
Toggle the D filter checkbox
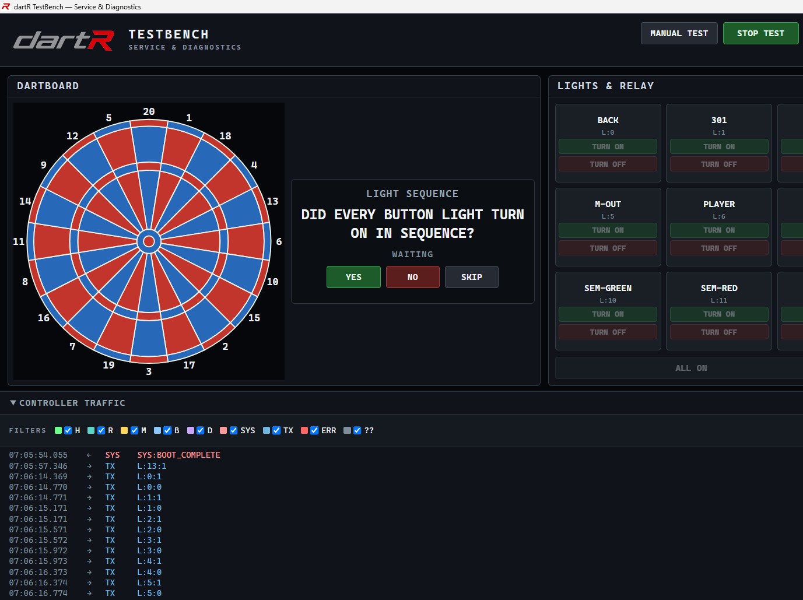[x=201, y=430]
